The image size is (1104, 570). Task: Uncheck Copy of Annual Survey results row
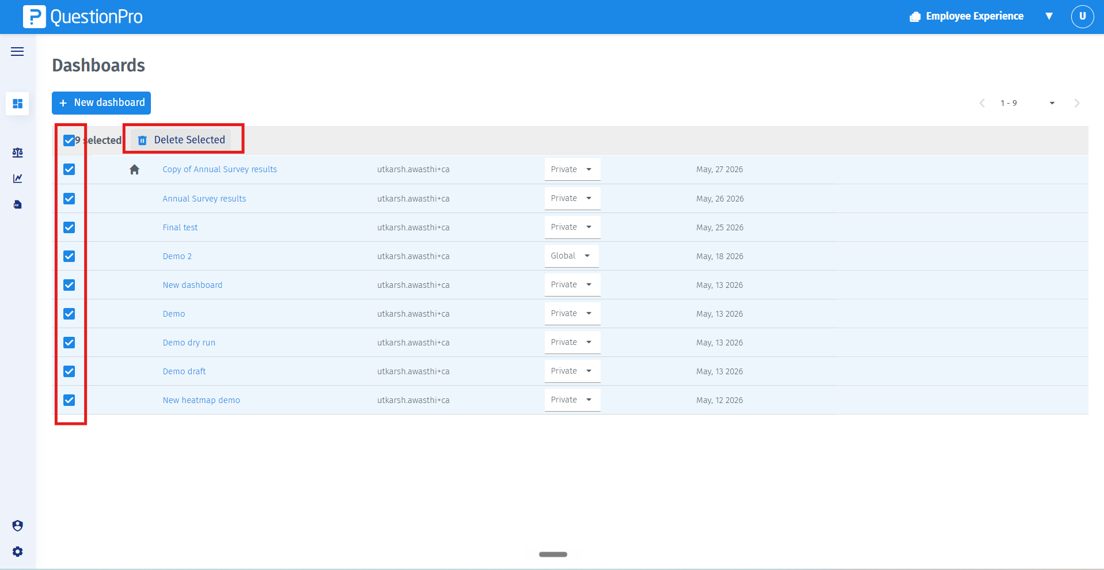[69, 169]
